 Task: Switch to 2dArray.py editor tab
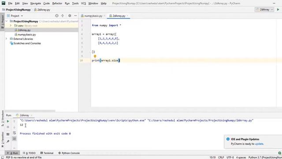point(119,16)
